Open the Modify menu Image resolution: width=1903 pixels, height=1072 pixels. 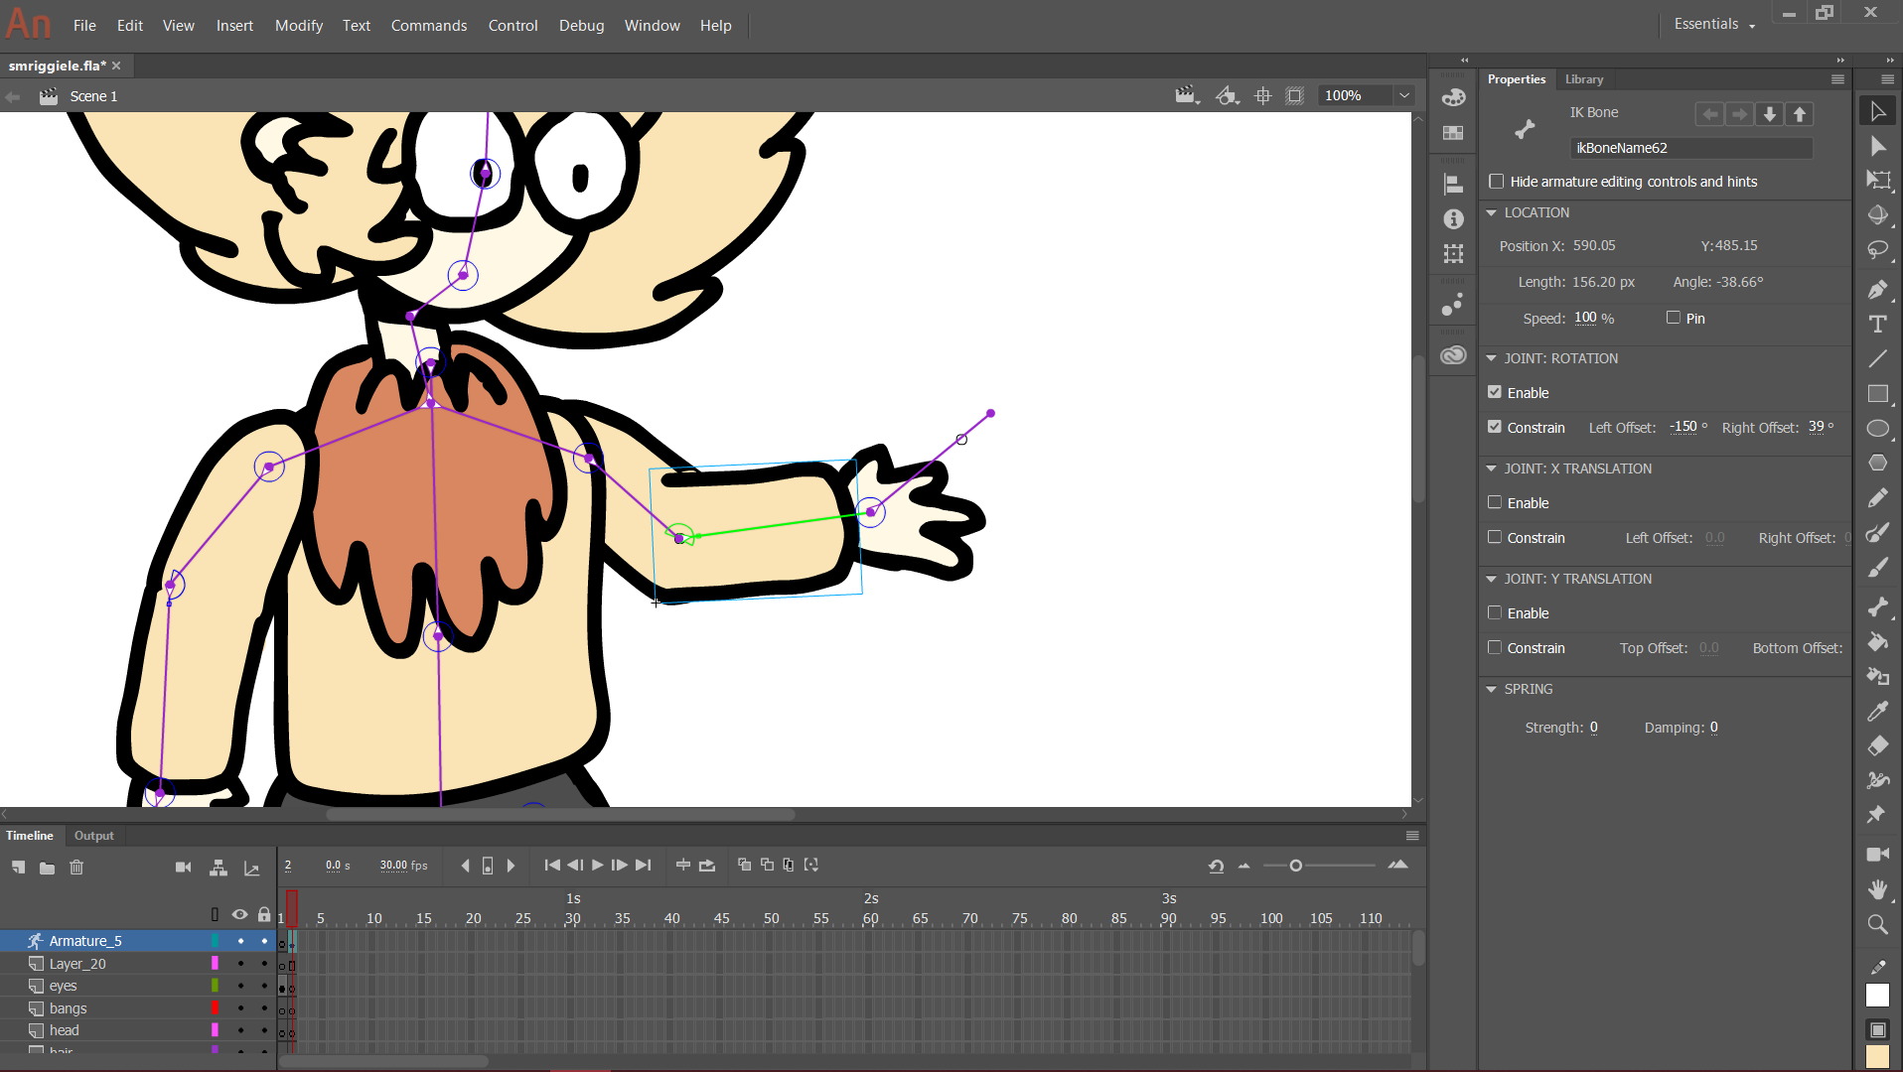click(299, 26)
